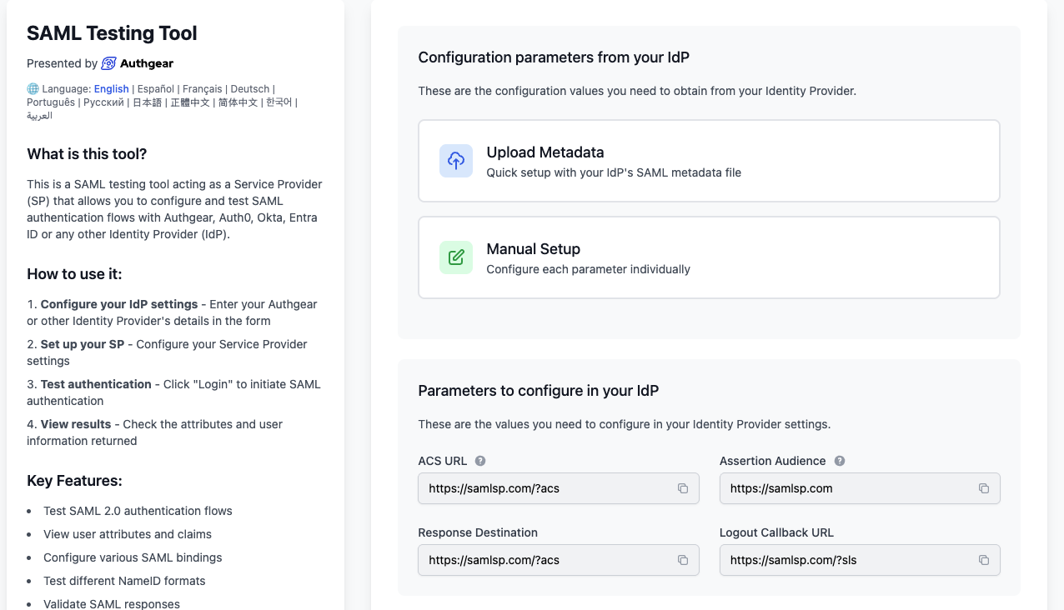The height and width of the screenshot is (610, 1064).
Task: Click 'Test authentication' step text
Action: 96,384
